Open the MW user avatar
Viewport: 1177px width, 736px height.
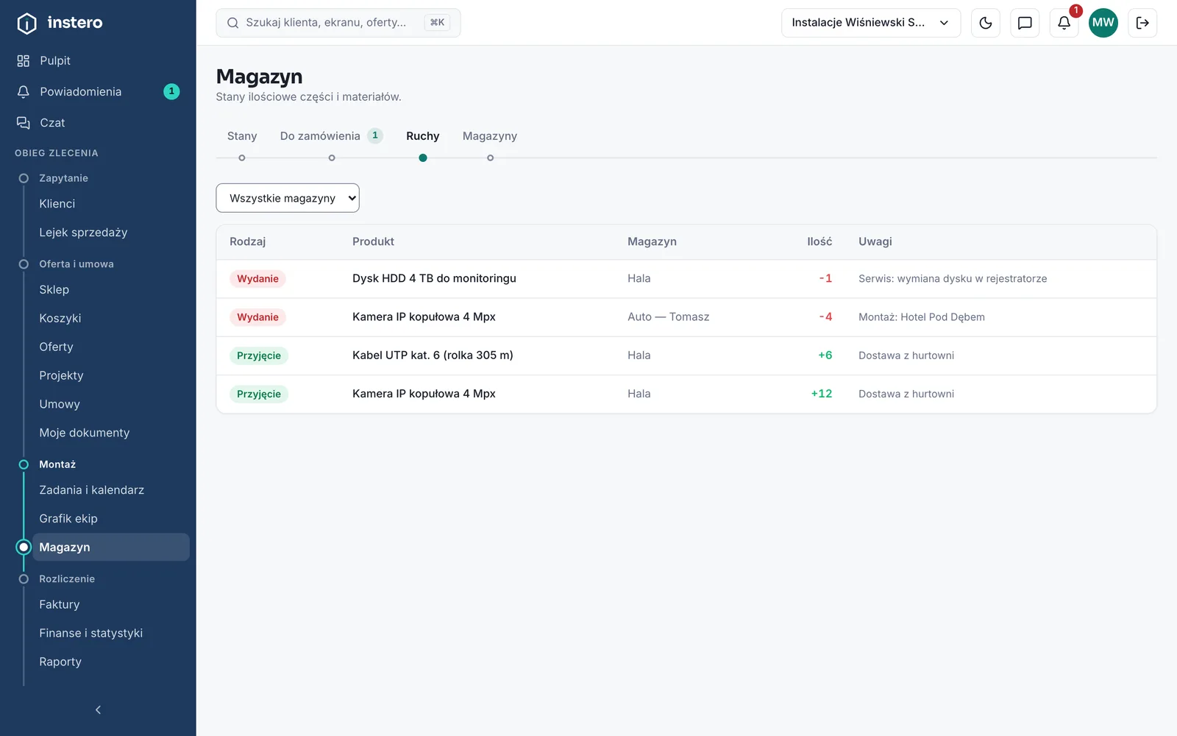point(1103,23)
